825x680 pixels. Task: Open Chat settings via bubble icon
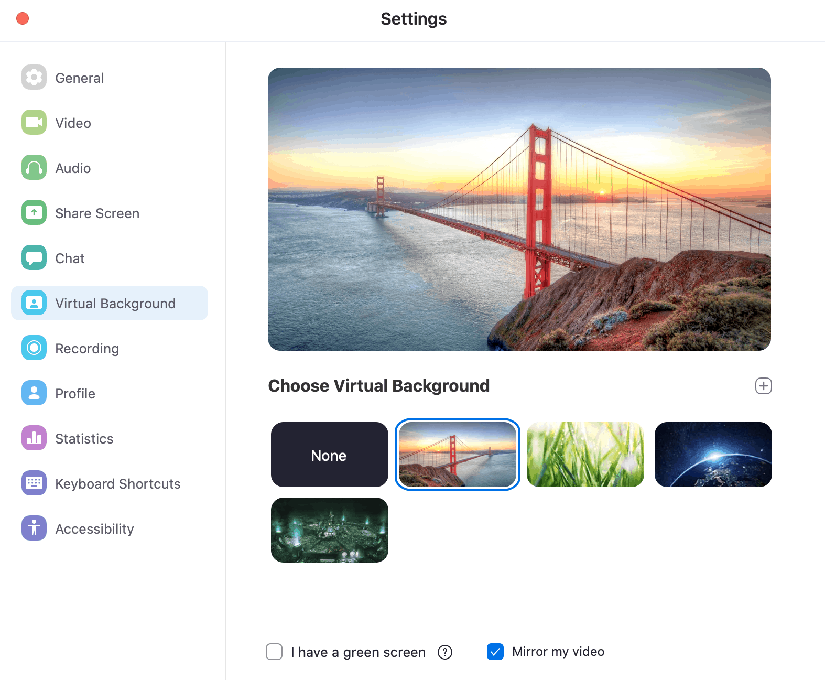[34, 258]
